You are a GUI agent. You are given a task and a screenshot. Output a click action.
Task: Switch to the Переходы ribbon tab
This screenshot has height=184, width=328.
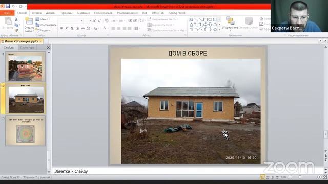point(66,13)
